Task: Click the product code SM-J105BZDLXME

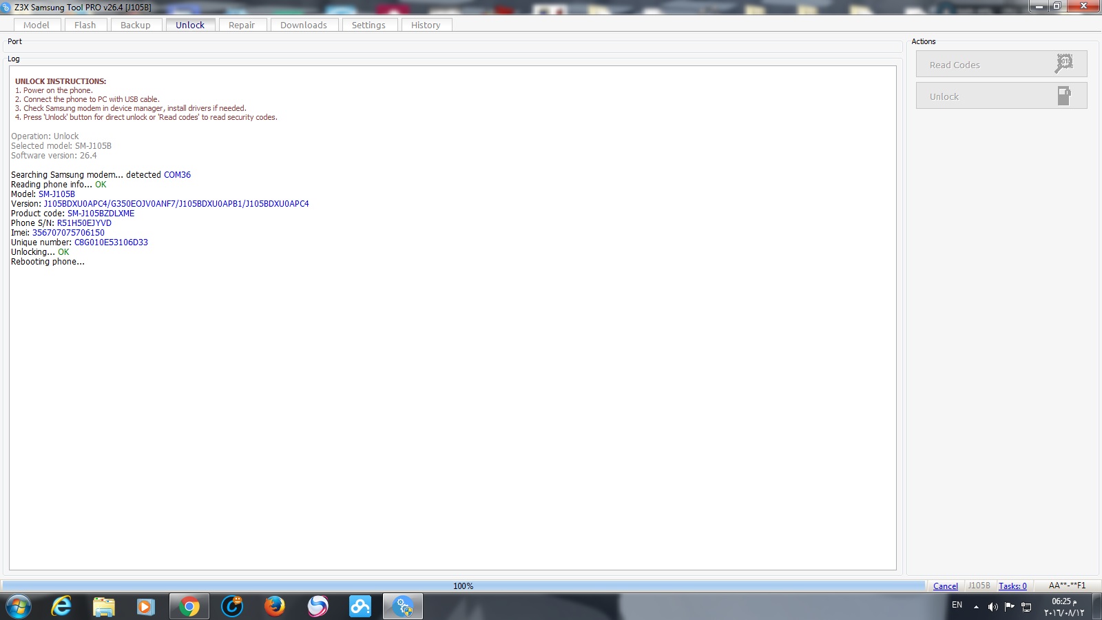Action: coord(101,214)
